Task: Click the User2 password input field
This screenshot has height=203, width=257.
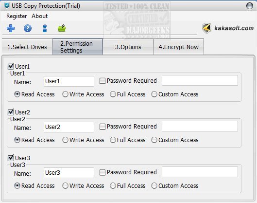Action: pyautogui.click(x=200, y=126)
